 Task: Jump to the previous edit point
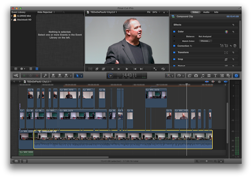135,69
